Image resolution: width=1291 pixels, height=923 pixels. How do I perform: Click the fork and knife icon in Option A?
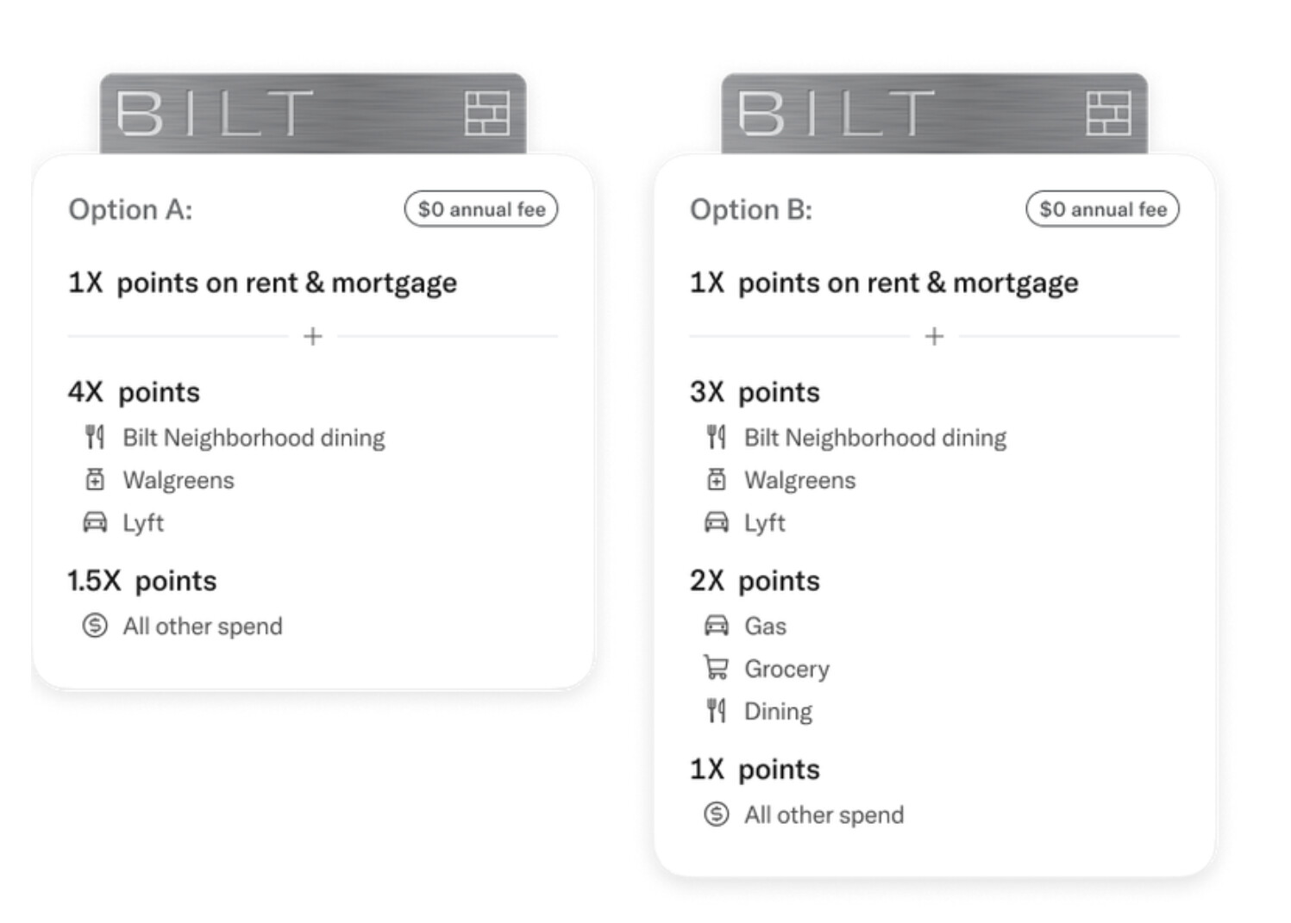[x=95, y=438]
